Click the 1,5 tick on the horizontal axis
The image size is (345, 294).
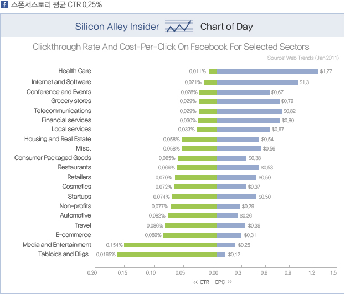pos(333,272)
